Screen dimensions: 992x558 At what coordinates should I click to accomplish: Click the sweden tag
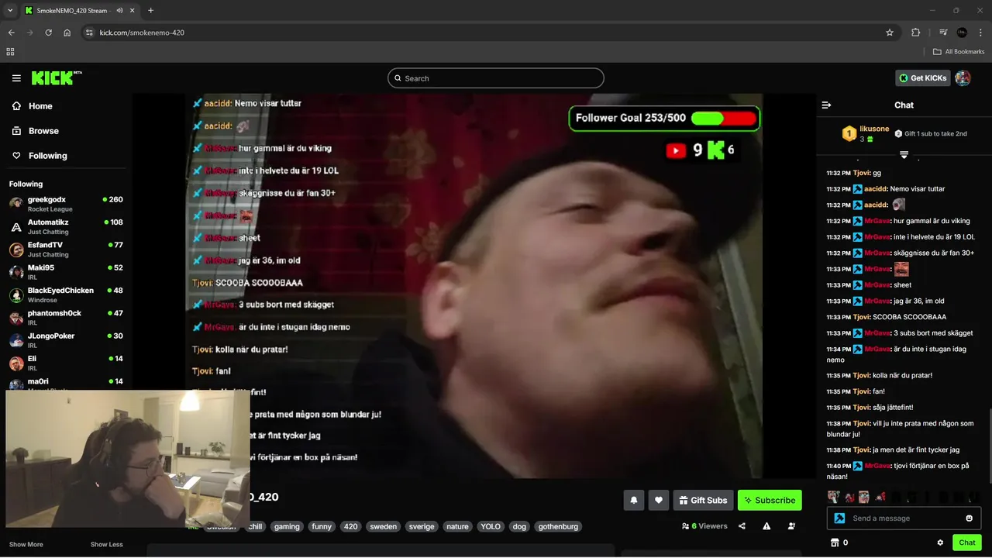383,526
